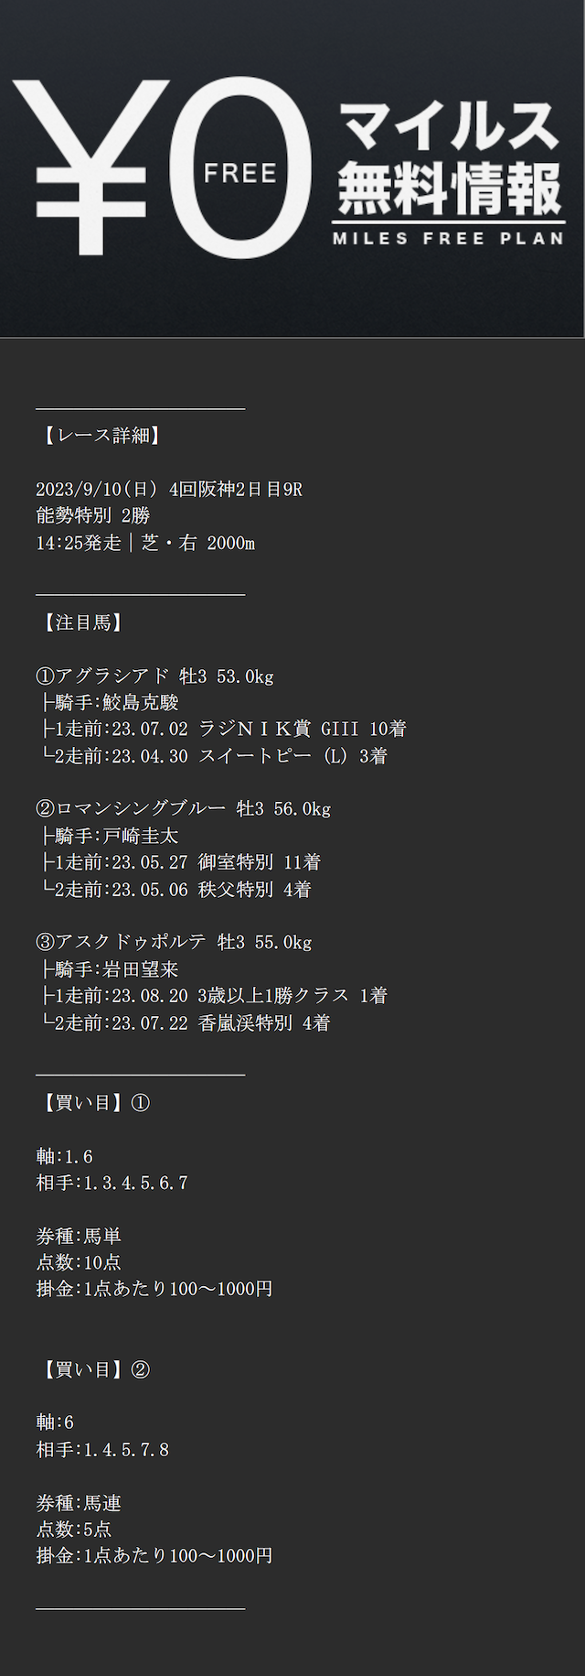Click the jockey line 鮫島克駿
Viewport: 585px width, 1676px height.
click(110, 703)
